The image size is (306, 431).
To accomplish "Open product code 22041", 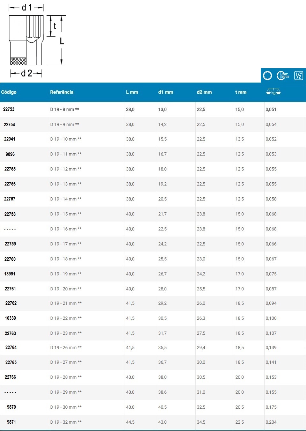I will point(10,139).
